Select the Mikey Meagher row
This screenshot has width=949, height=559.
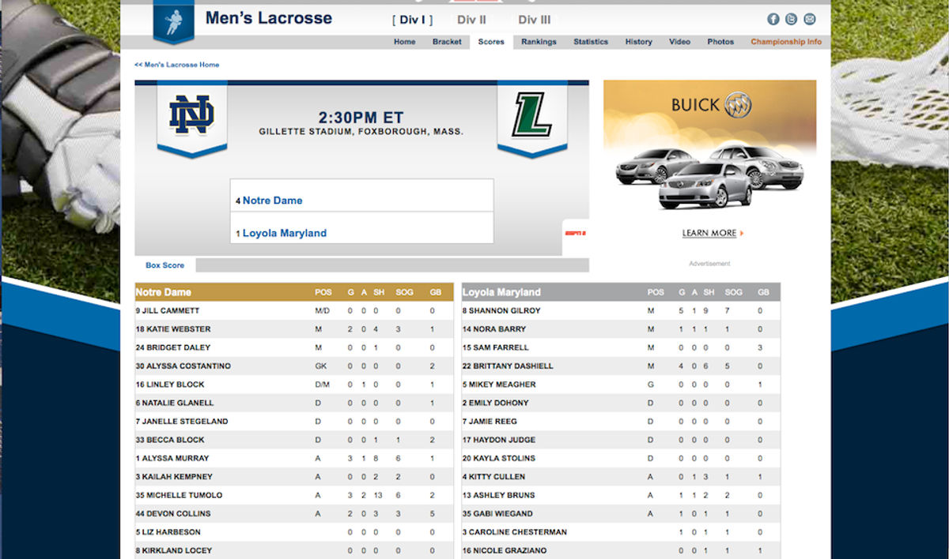click(x=621, y=385)
